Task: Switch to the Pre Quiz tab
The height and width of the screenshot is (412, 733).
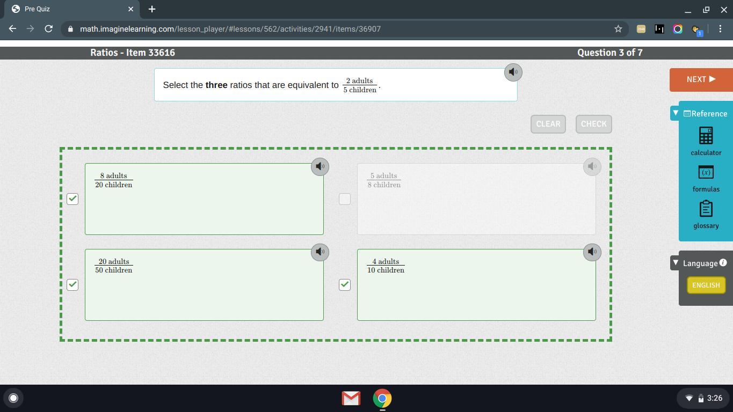Action: click(x=71, y=9)
